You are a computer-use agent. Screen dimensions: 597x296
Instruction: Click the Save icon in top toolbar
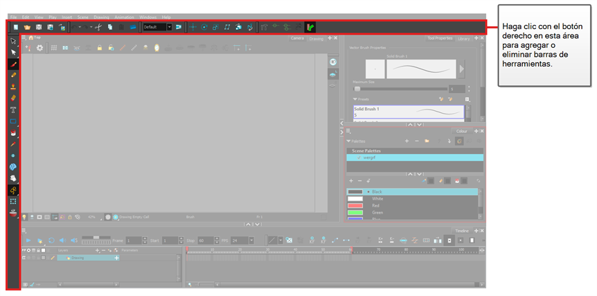click(x=39, y=27)
